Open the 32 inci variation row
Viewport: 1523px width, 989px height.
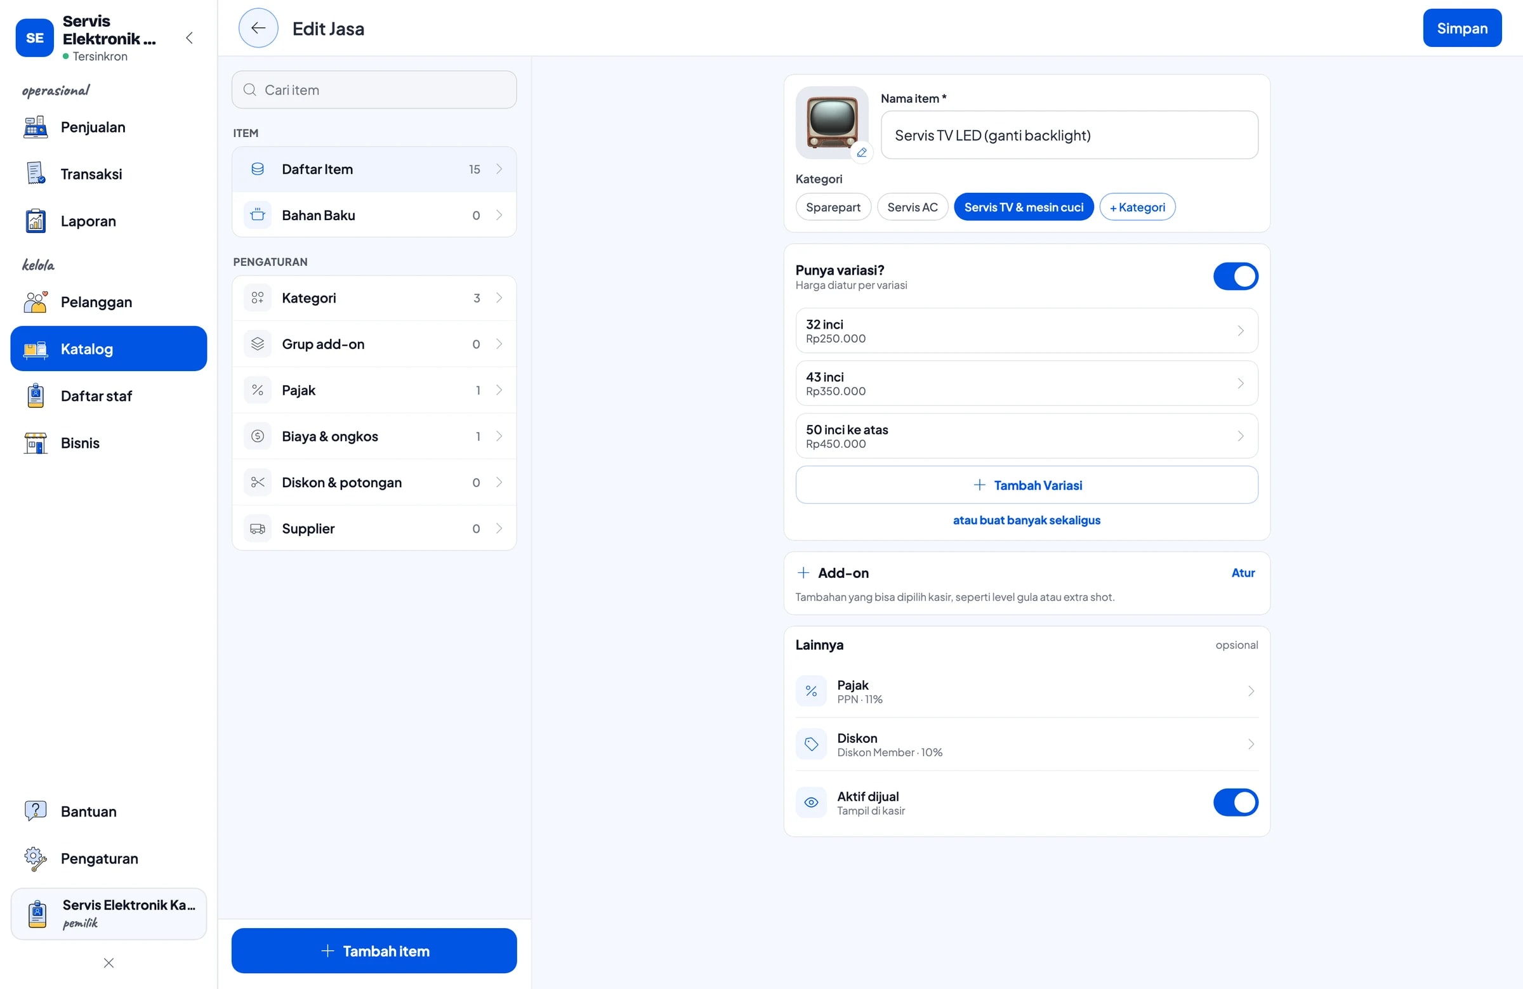1026,331
